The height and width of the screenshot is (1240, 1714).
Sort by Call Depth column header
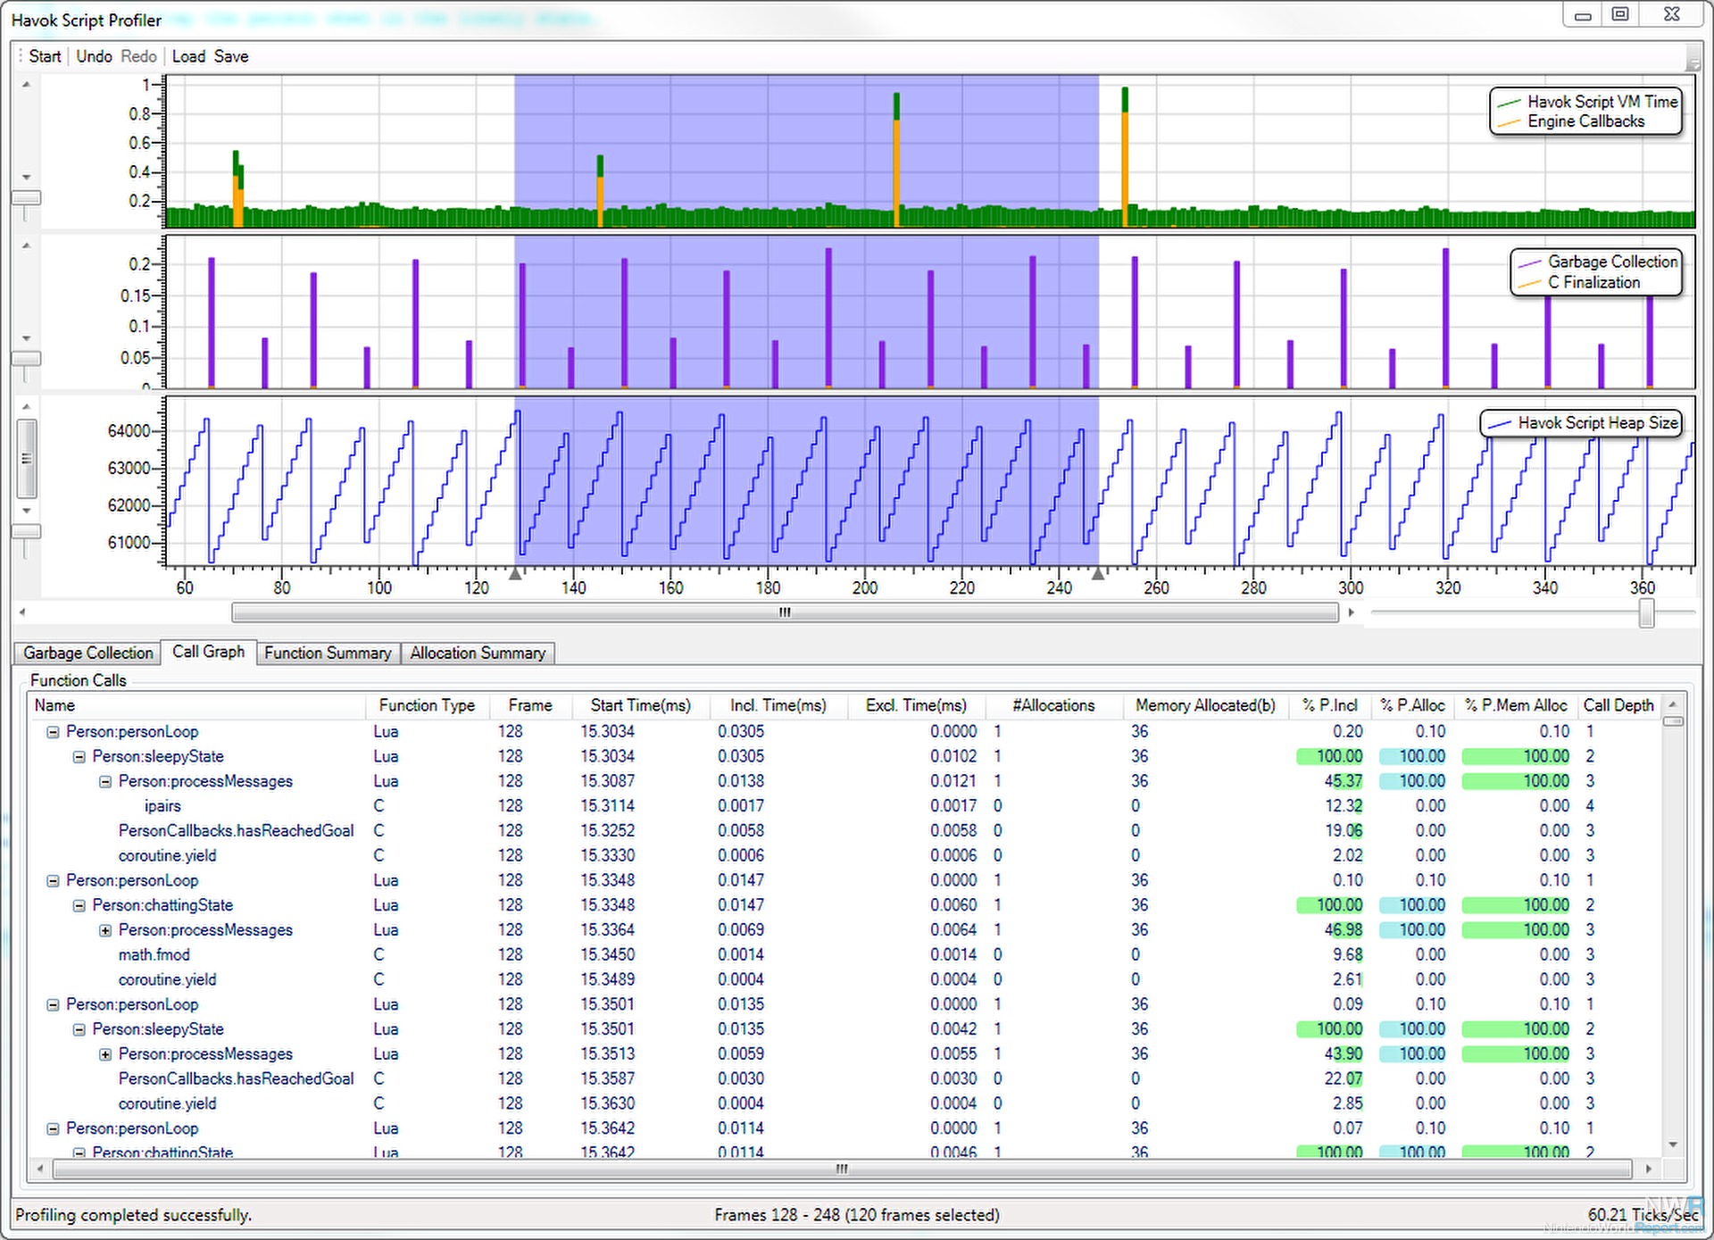(1618, 705)
